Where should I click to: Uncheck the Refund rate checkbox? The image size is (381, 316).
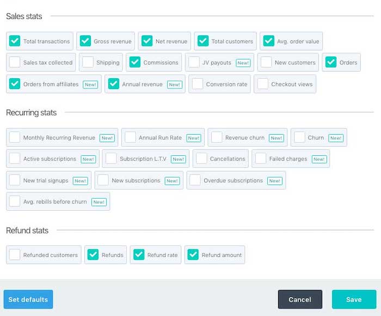coord(139,255)
